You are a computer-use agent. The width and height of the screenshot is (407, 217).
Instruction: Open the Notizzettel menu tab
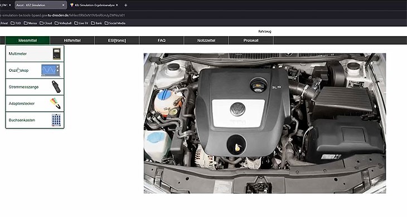click(x=206, y=41)
